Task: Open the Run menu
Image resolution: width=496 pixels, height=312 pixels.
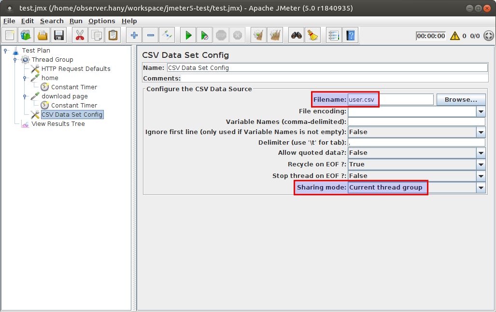Action: point(76,21)
